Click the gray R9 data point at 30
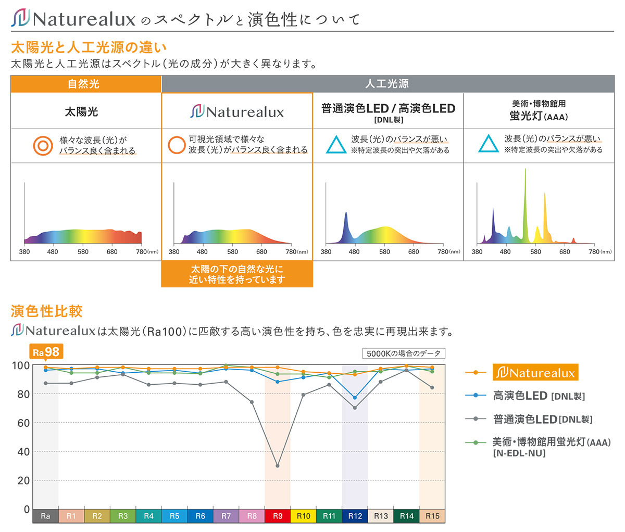 [278, 466]
